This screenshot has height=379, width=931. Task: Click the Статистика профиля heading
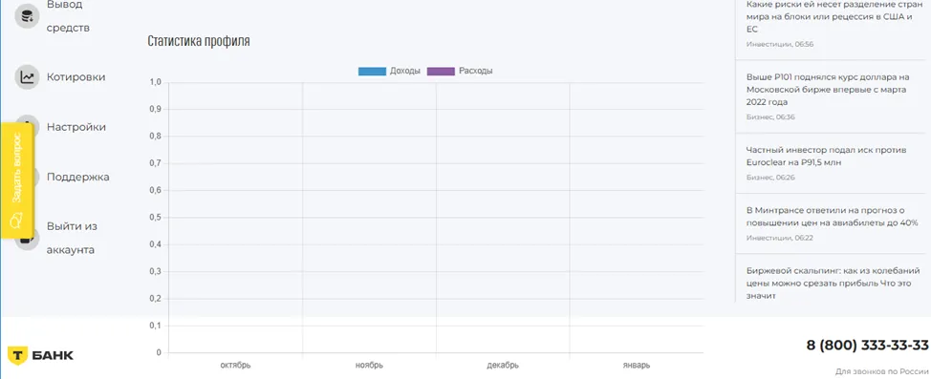click(198, 41)
